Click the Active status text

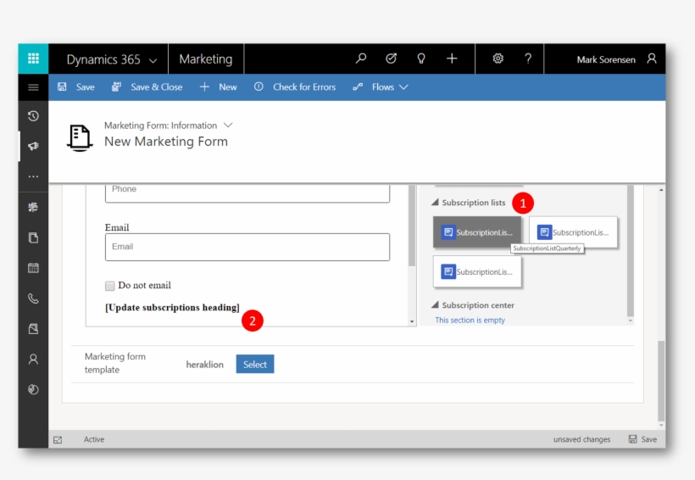tap(94, 439)
